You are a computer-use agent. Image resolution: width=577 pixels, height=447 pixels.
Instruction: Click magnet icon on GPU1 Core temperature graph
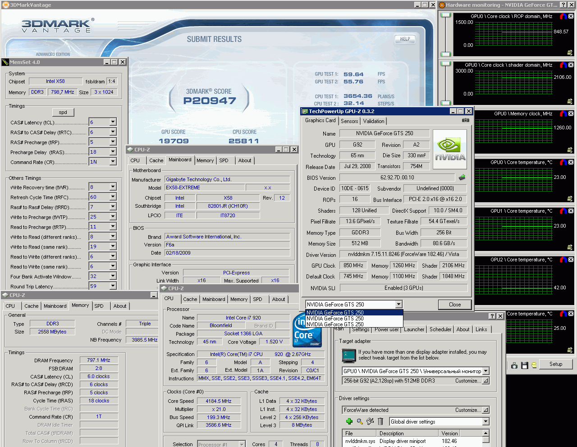pyautogui.click(x=563, y=211)
